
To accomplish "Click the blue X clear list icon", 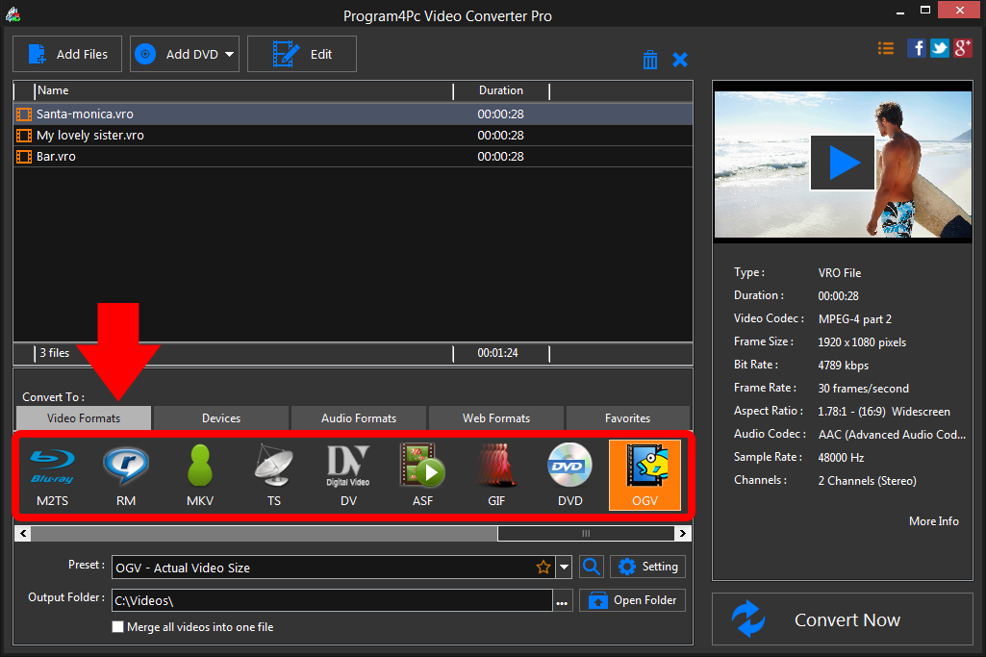I will pos(680,60).
